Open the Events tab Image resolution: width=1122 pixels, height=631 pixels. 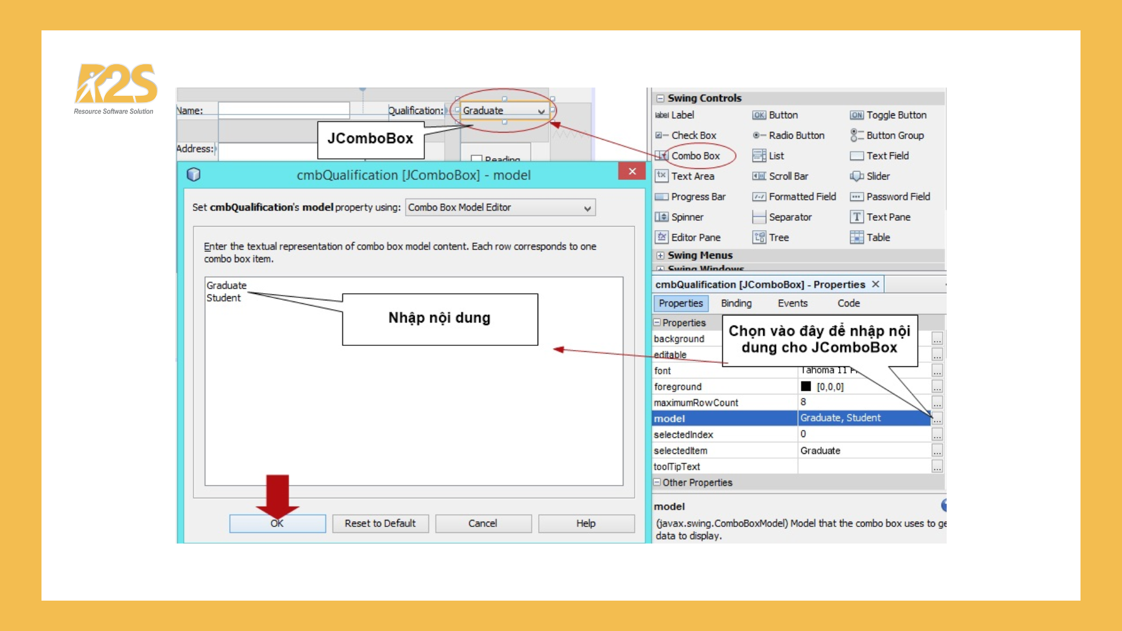(x=792, y=303)
